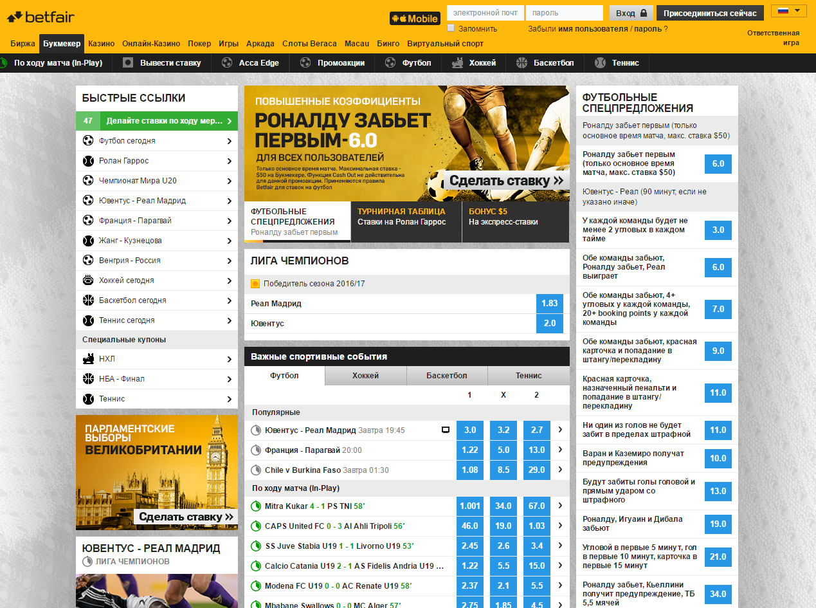The height and width of the screenshot is (608, 816).
Task: Switch to the Баскетбол events tab
Action: coord(447,376)
